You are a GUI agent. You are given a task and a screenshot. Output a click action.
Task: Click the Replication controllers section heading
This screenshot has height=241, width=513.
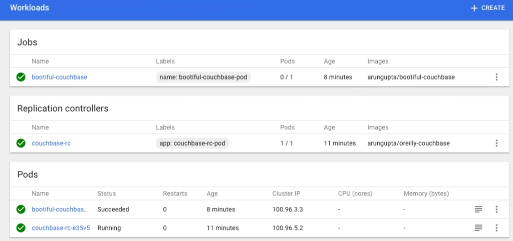[63, 108]
